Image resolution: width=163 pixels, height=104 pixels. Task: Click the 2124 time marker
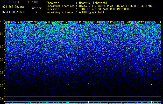(x=65, y=22)
